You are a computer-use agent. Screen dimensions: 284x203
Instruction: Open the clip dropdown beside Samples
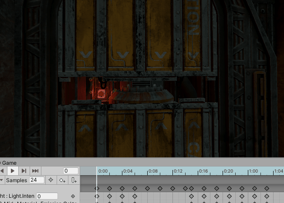point(2,180)
